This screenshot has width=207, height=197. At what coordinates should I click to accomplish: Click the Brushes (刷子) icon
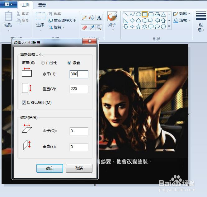coord(112,16)
